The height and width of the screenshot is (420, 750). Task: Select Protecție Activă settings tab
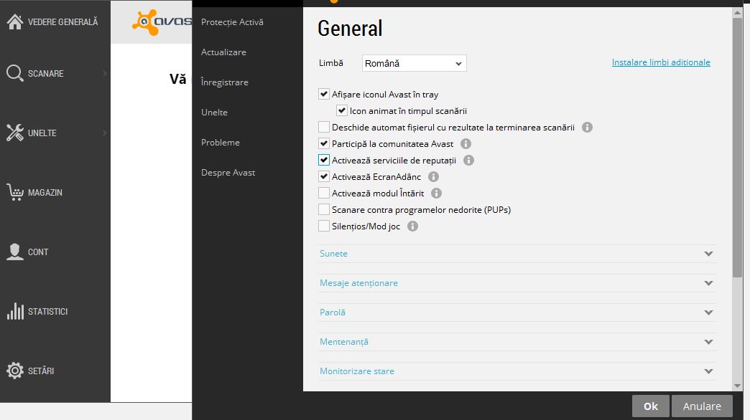tap(232, 22)
